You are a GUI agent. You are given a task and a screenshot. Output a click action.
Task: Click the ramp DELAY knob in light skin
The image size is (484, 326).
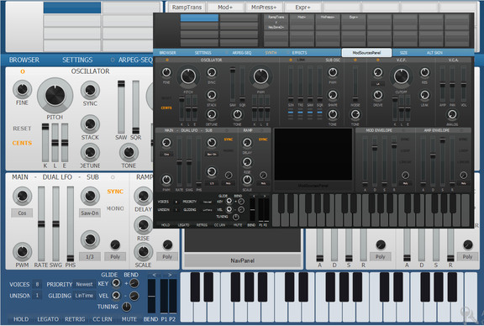(143, 196)
